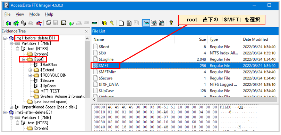Image resolution: width=281 pixels, height=135 pixels.
Task: Click the Evidence Tree vertical scrollbar thumb
Action: pos(87,69)
